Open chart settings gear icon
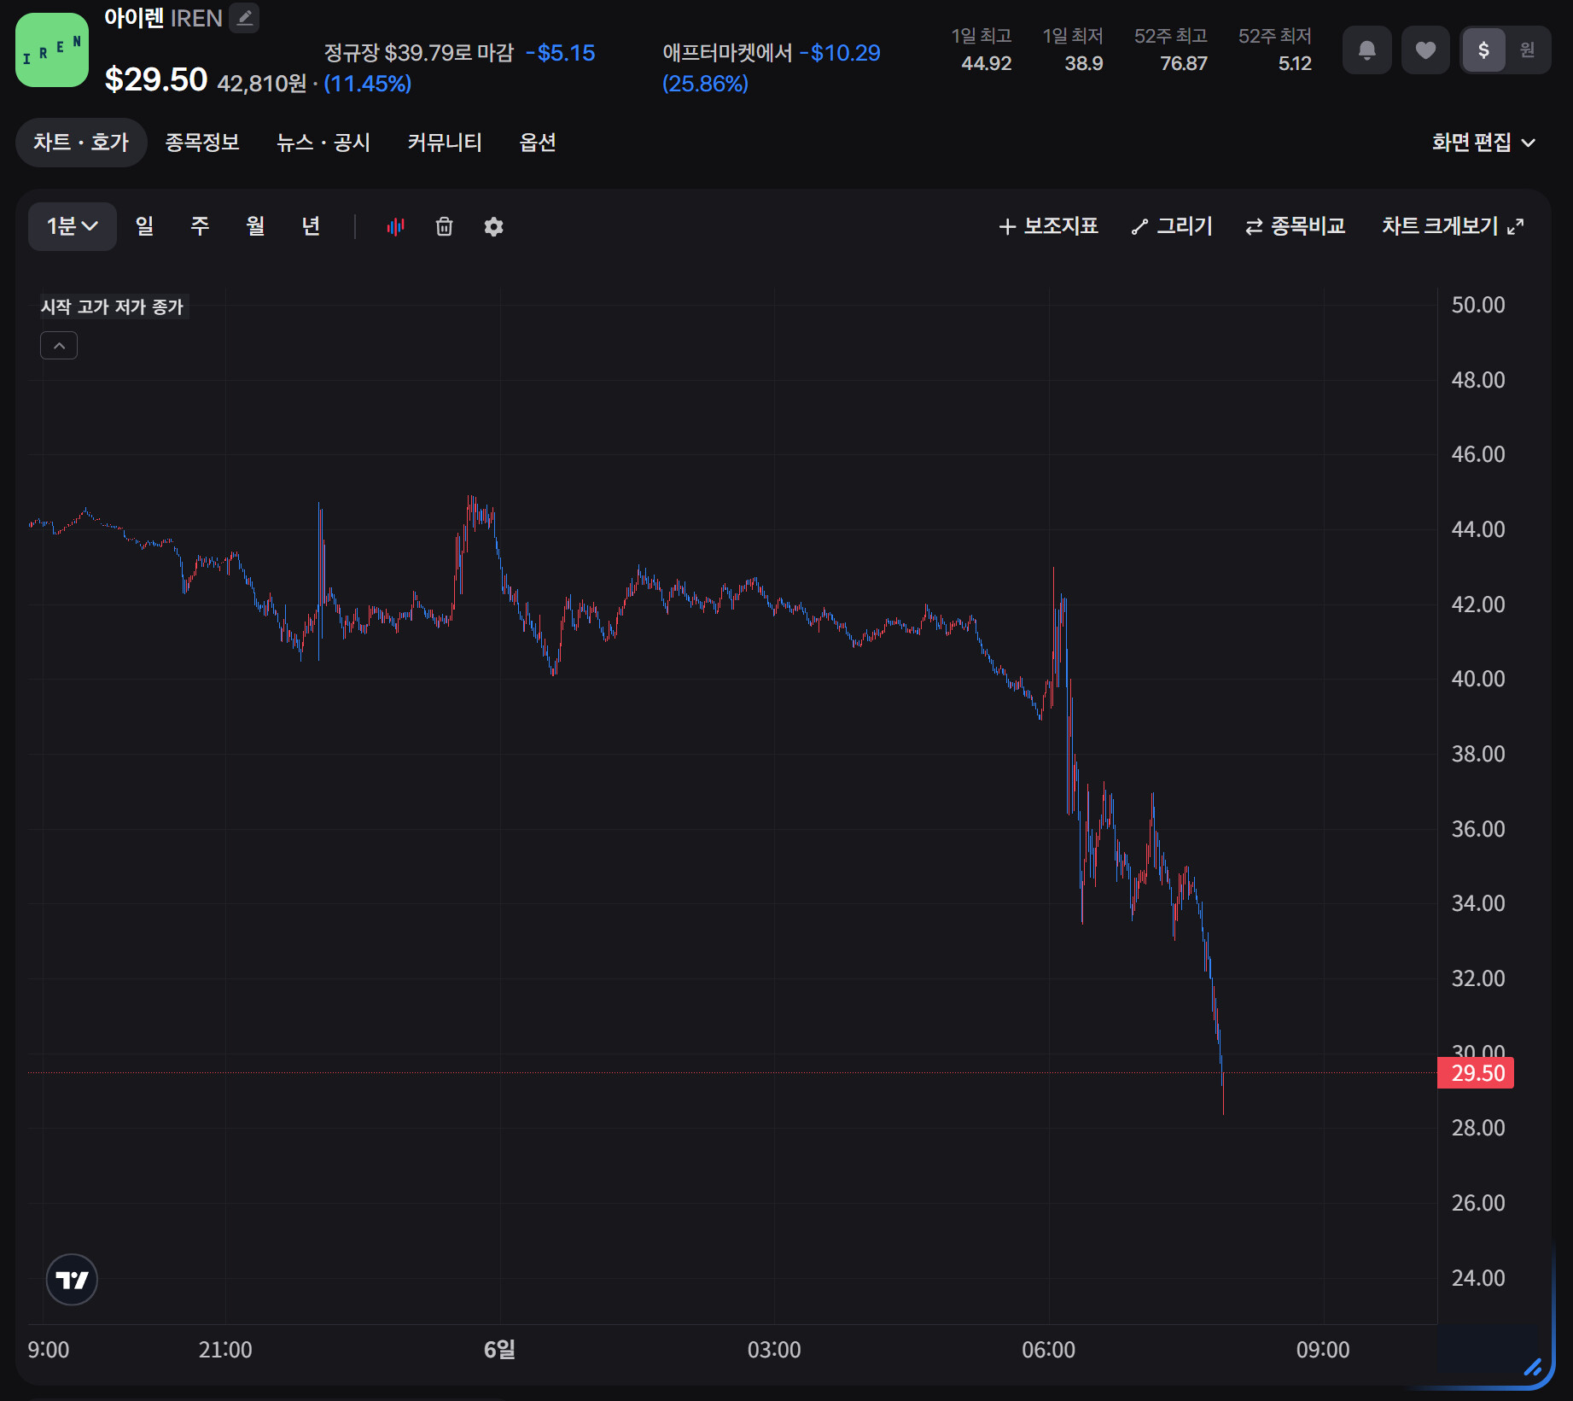The width and height of the screenshot is (1573, 1401). 493,226
